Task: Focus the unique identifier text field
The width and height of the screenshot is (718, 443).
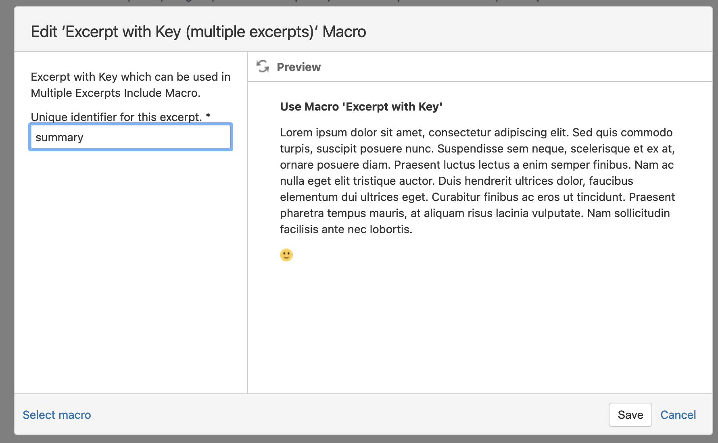Action: coord(131,137)
